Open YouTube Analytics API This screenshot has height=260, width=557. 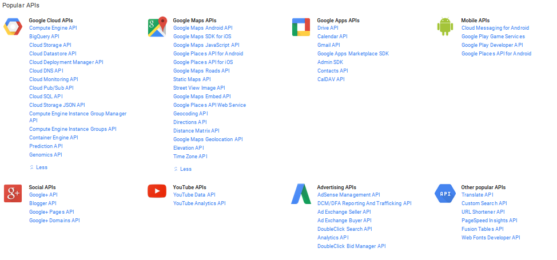pyautogui.click(x=200, y=203)
